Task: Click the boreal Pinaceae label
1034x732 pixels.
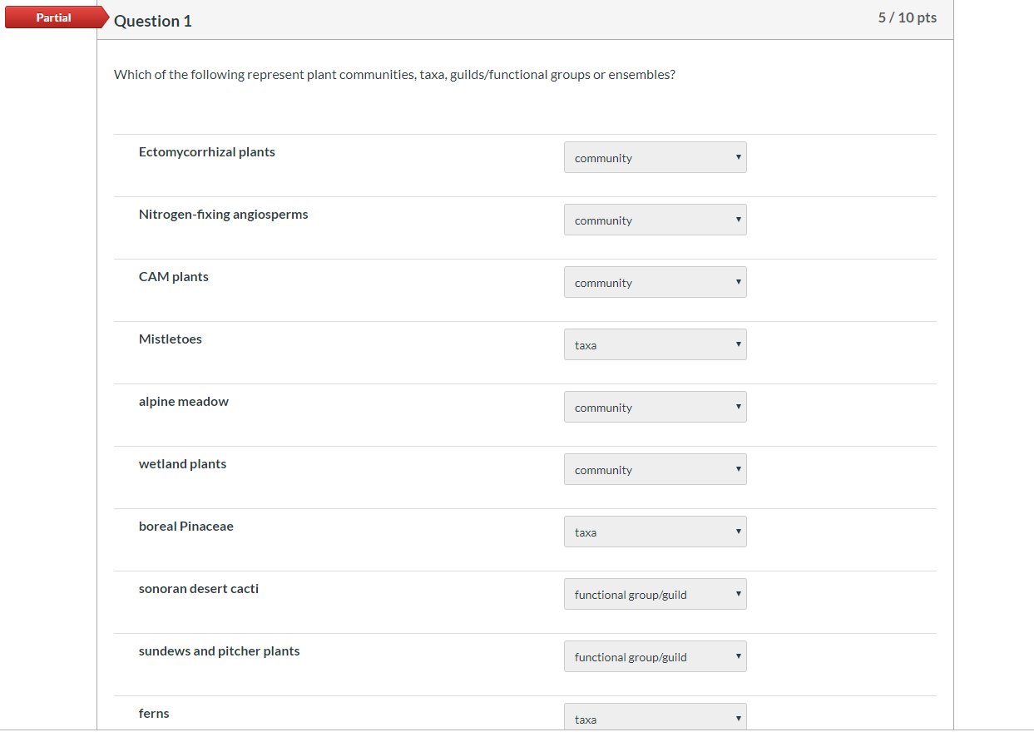Action: [186, 527]
